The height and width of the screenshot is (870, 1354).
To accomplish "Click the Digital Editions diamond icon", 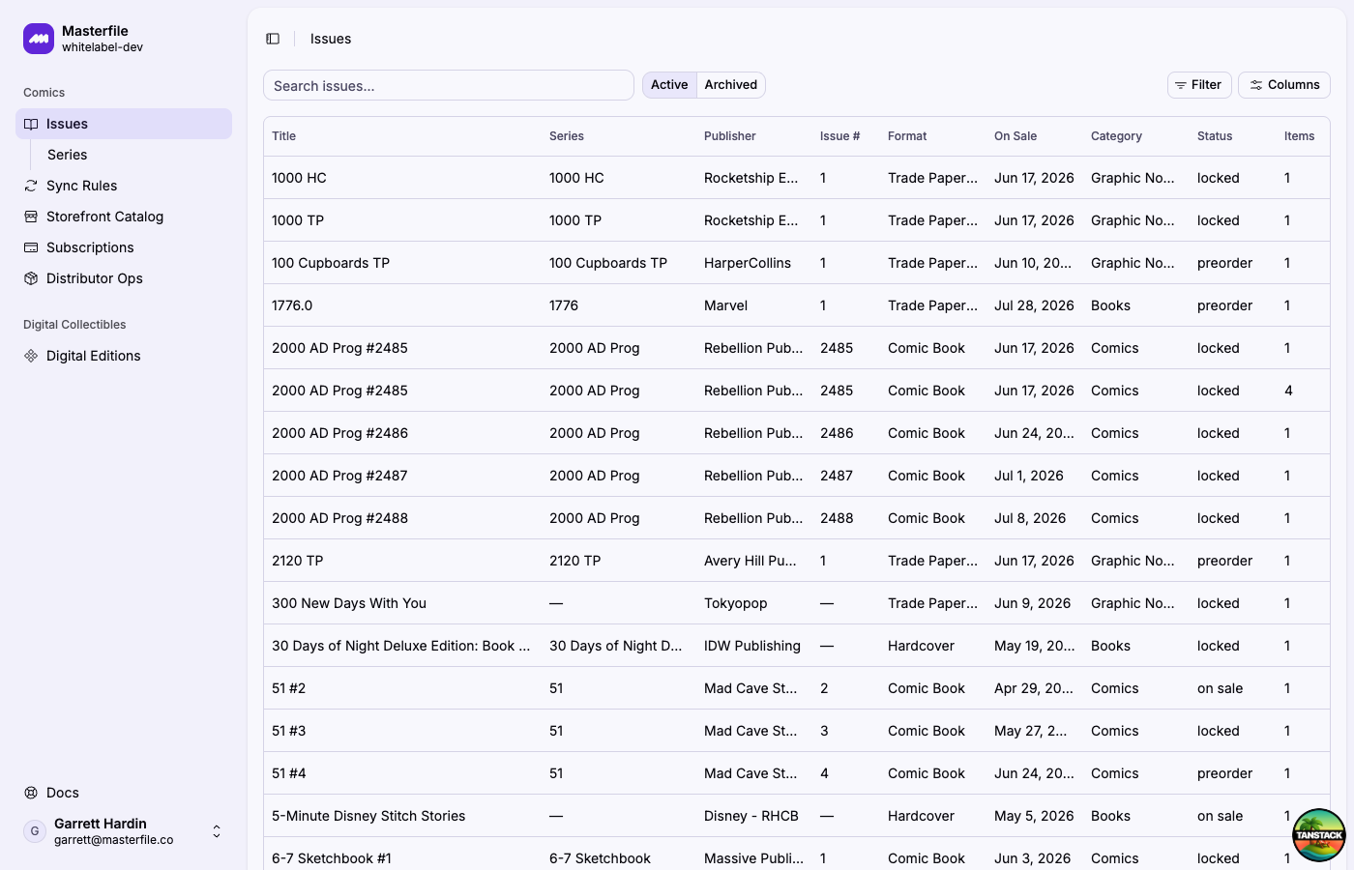I will [31, 356].
